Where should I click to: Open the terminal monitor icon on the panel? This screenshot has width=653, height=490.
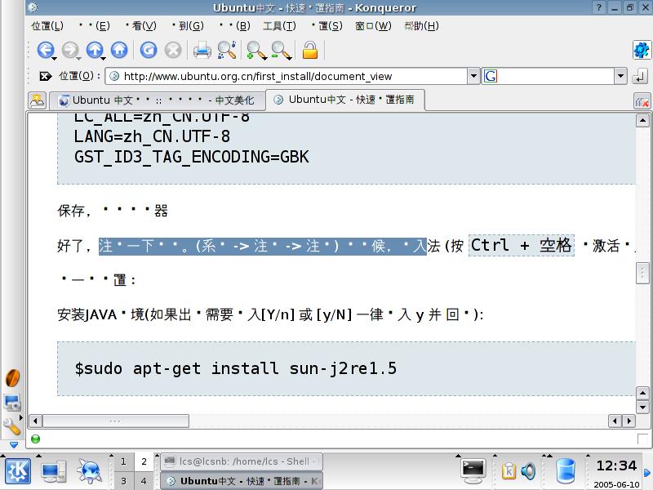pyautogui.click(x=473, y=470)
